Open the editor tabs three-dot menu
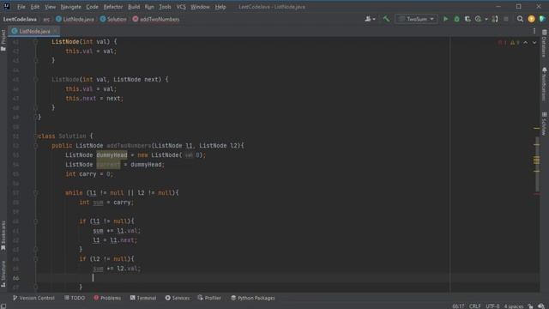The height and width of the screenshot is (309, 549). coord(534,31)
